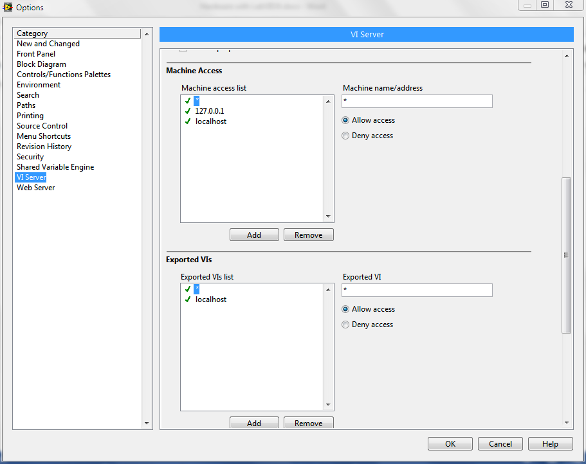Image resolution: width=586 pixels, height=464 pixels.
Task: Select the Security category
Action: tap(30, 157)
